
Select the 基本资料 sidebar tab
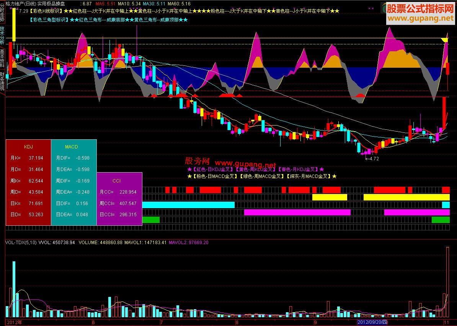click(x=2, y=59)
